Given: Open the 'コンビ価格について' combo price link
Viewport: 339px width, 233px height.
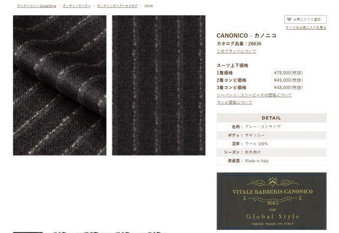Looking at the screenshot, I should coord(234,102).
